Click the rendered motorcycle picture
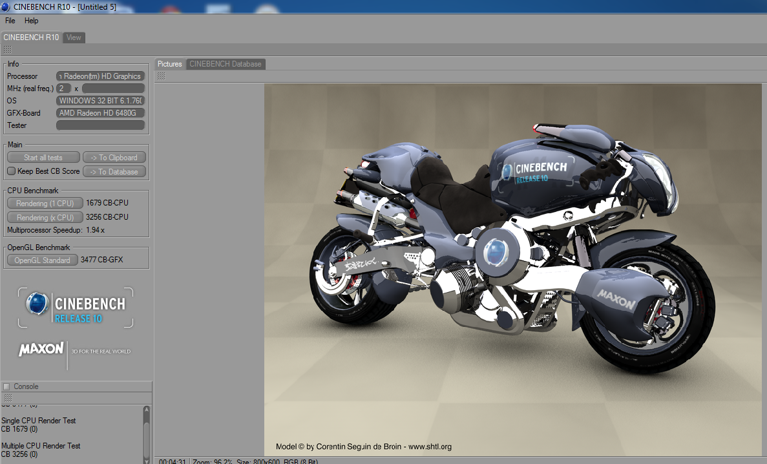767x464 pixels. tap(512, 269)
